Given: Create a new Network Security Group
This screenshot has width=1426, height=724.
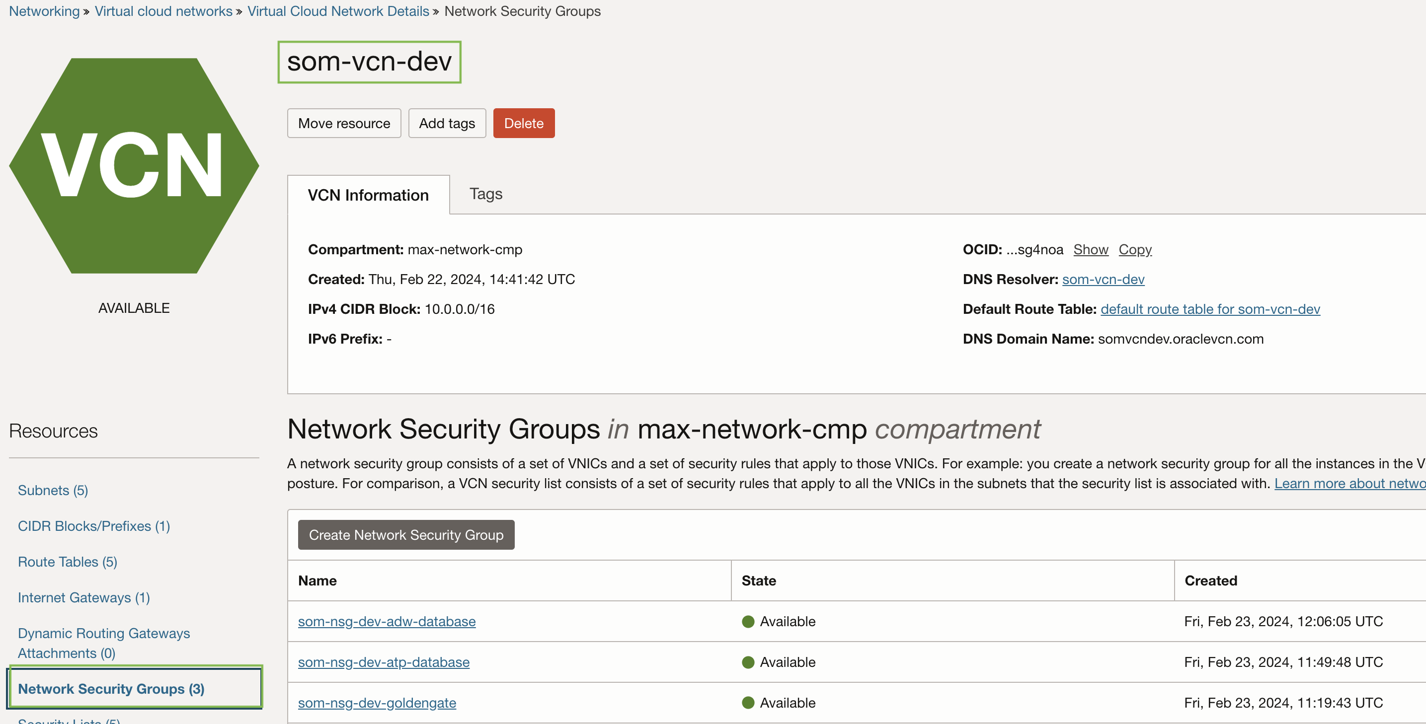Looking at the screenshot, I should 406,535.
